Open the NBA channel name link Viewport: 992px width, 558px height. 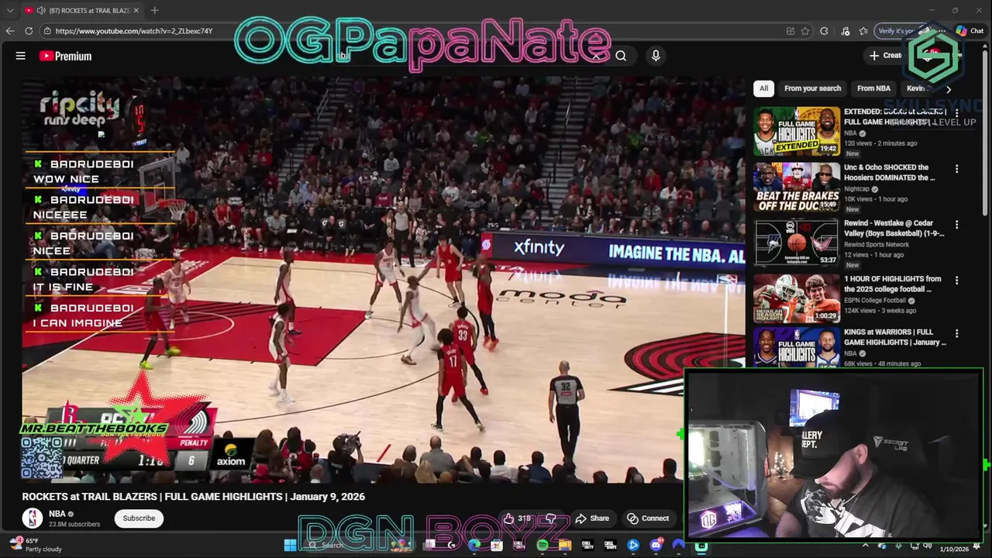57,514
